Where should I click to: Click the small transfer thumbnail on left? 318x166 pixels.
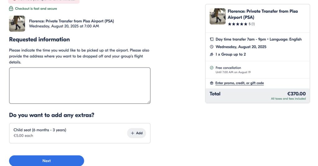click(x=17, y=24)
